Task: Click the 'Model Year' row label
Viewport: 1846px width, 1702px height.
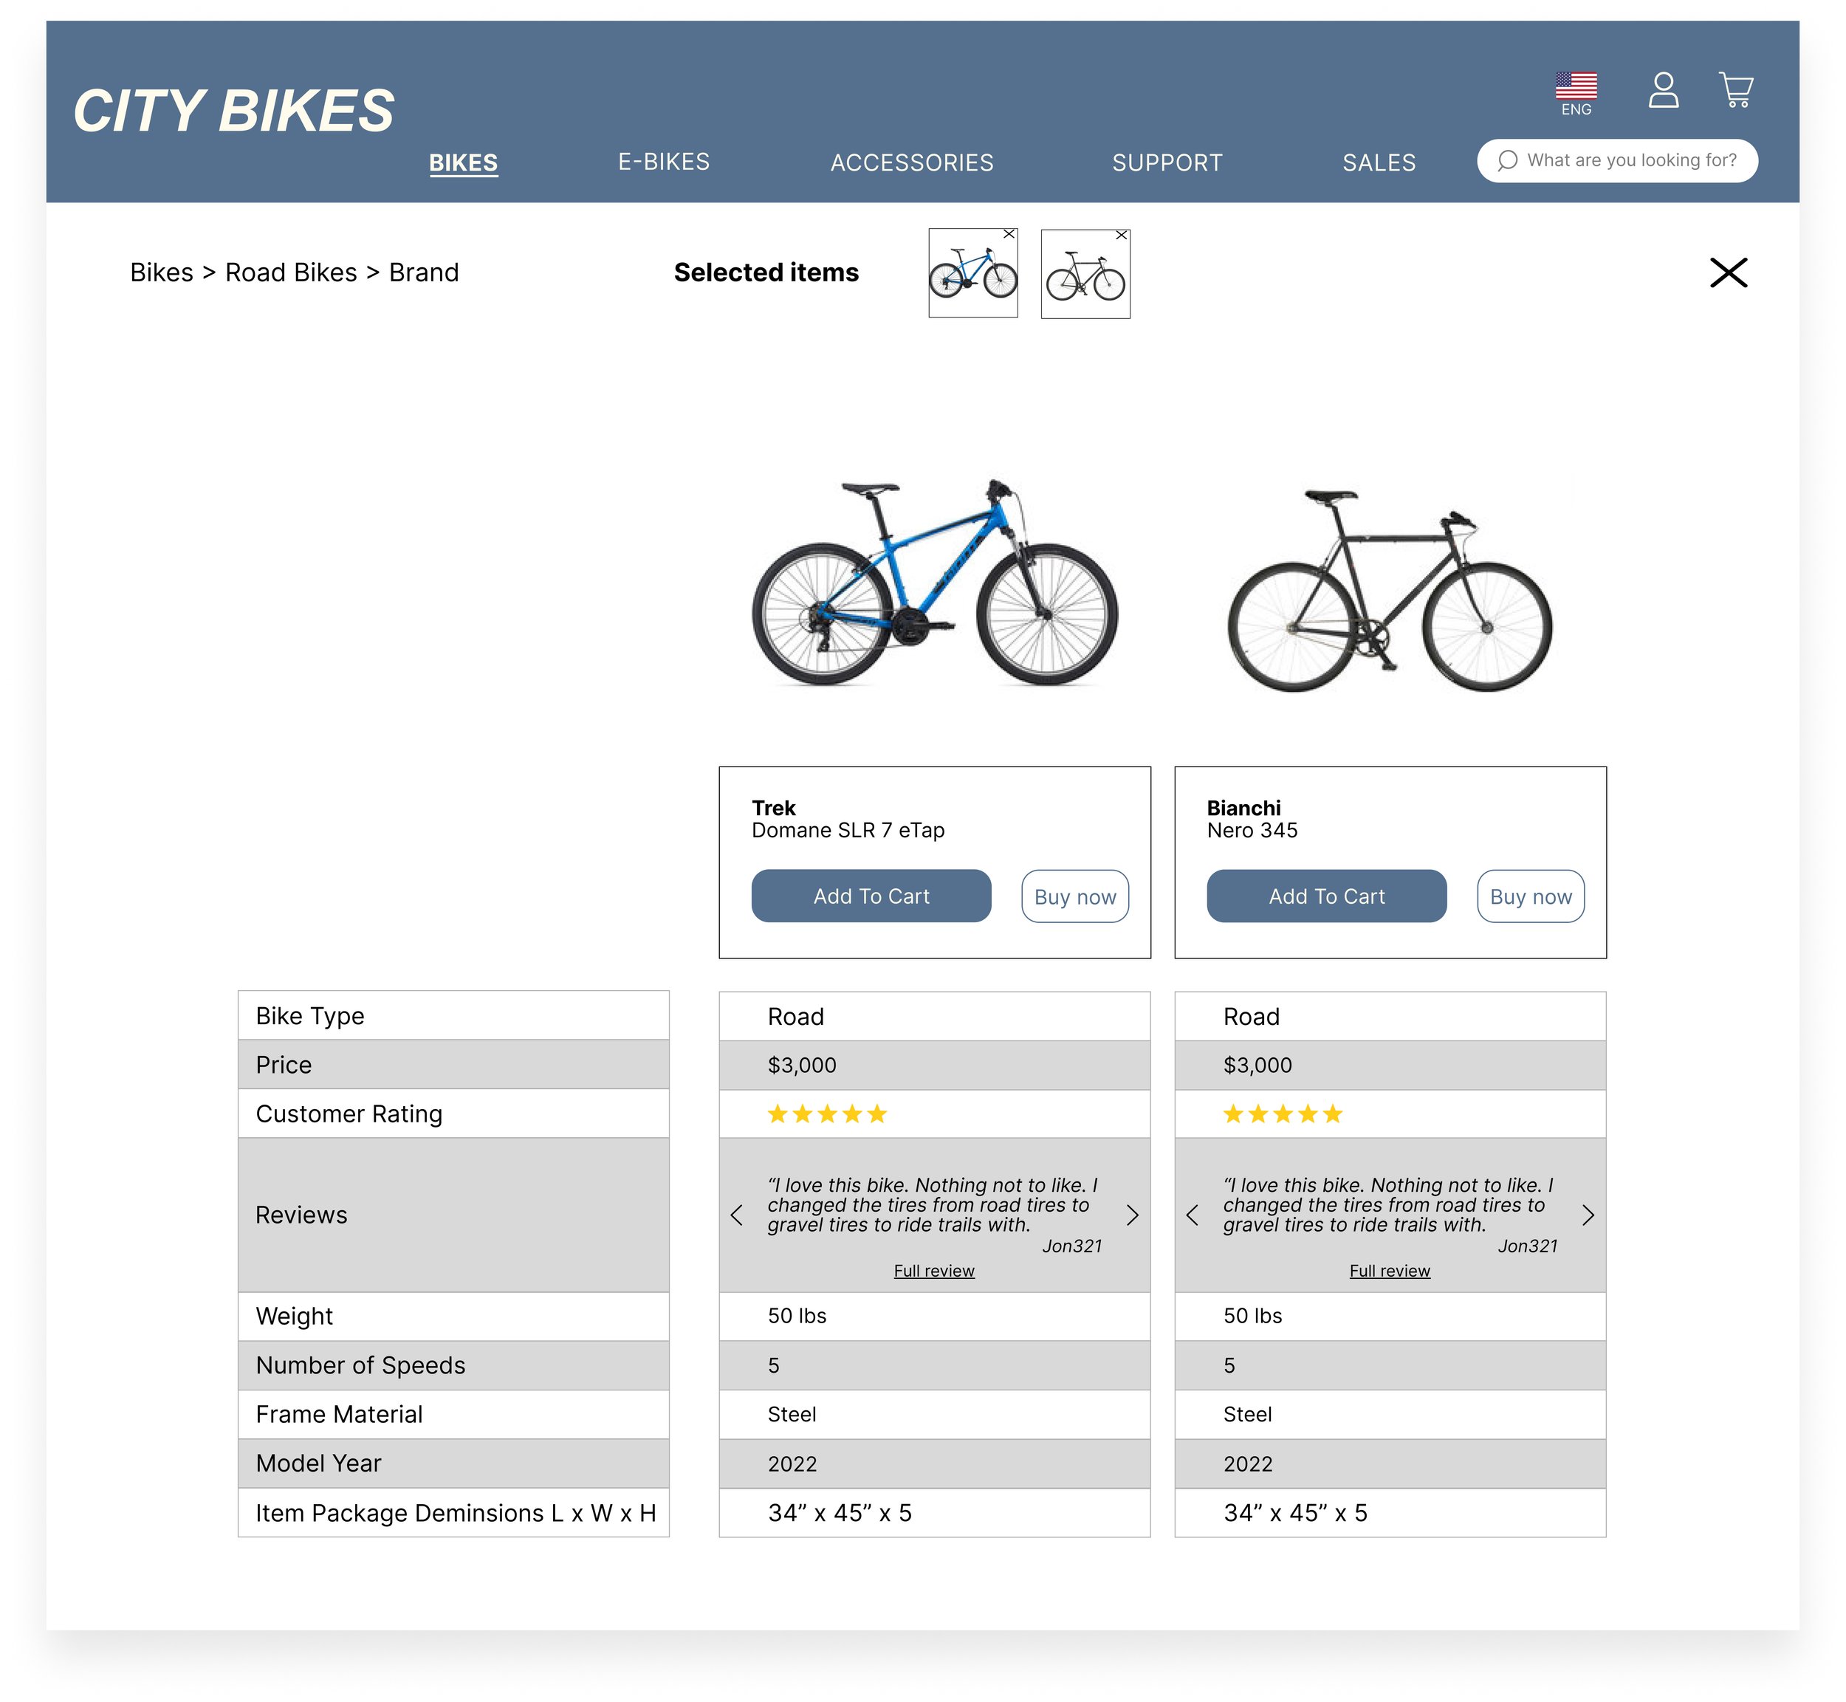Action: (319, 1463)
